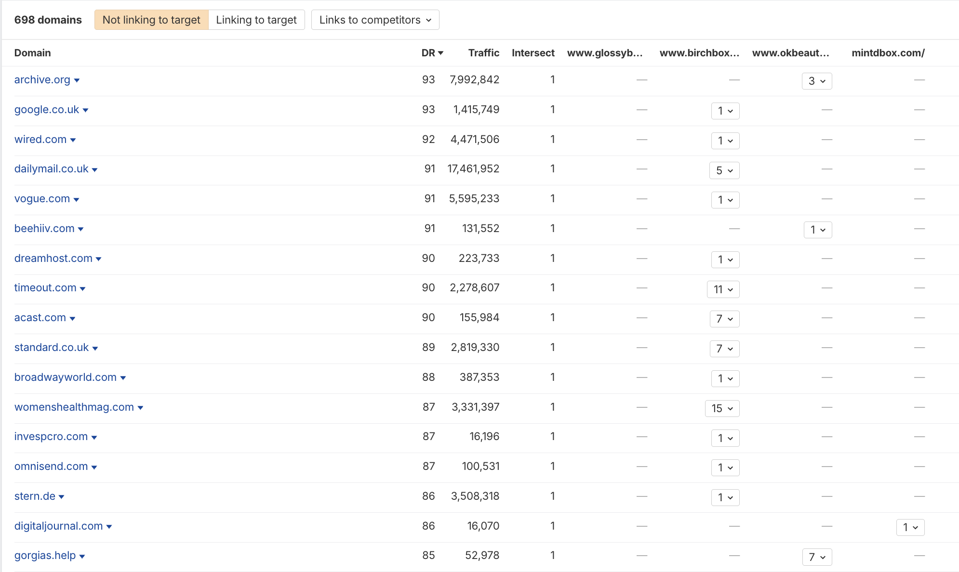
Task: Open the Links to competitors dropdown
Action: tap(375, 20)
